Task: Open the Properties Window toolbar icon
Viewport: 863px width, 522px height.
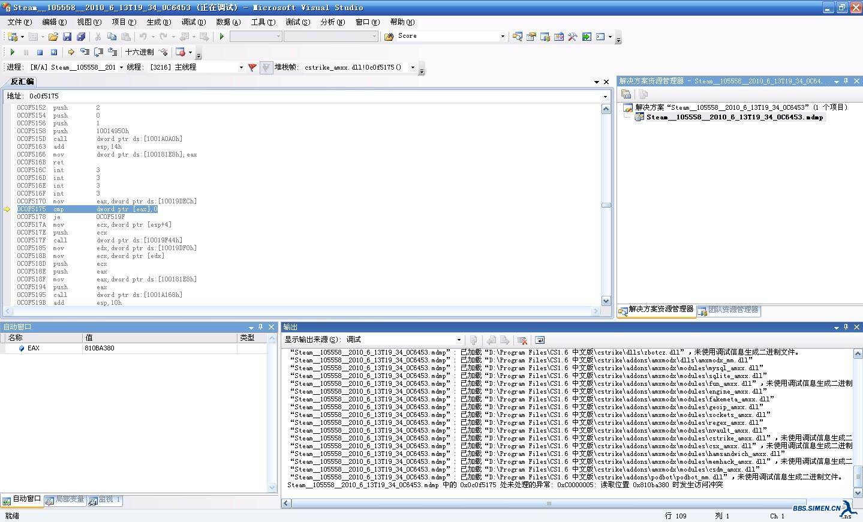Action: pyautogui.click(x=531, y=37)
